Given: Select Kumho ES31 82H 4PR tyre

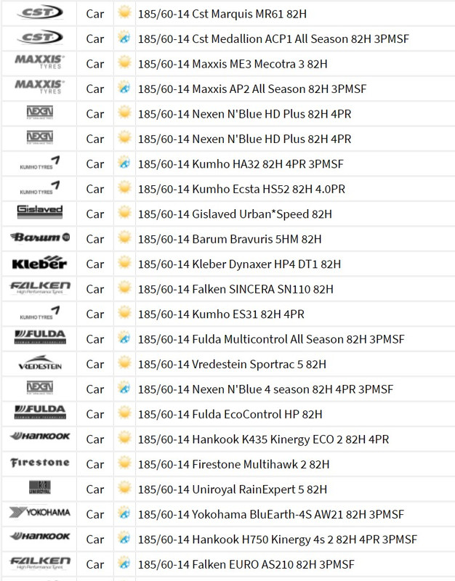Looking at the screenshot, I should [221, 314].
